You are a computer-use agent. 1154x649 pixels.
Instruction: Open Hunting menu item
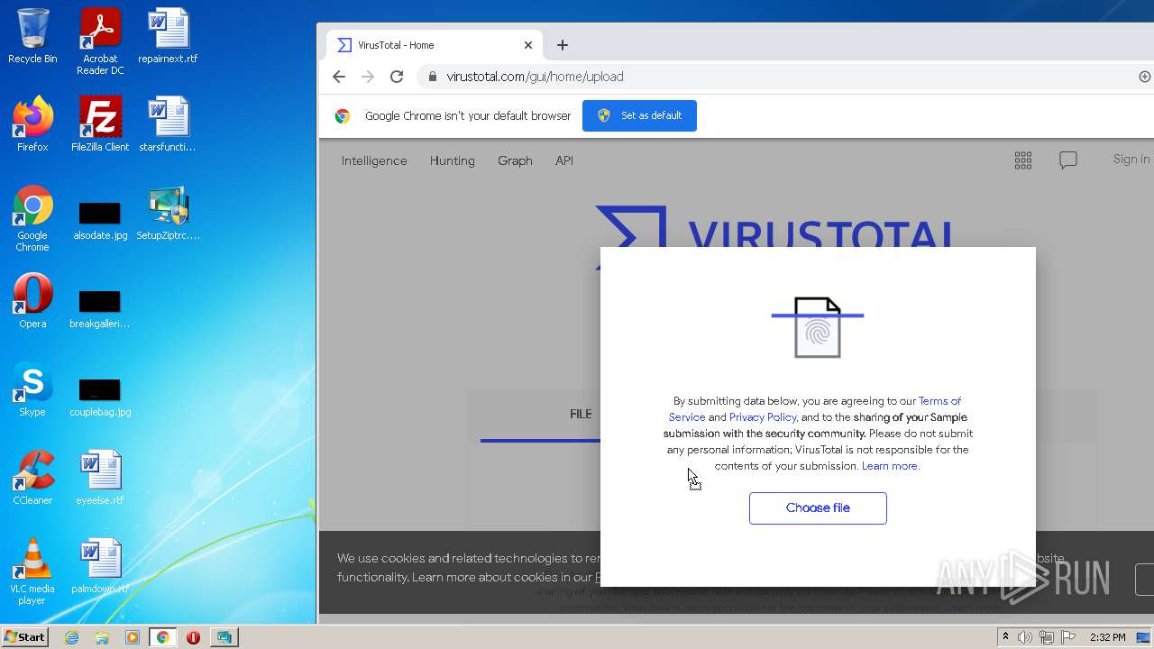(453, 160)
